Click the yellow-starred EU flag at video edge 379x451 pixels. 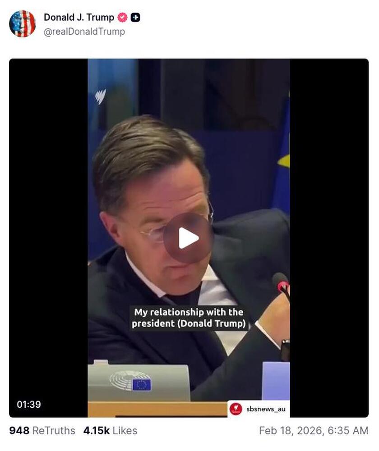tap(283, 152)
